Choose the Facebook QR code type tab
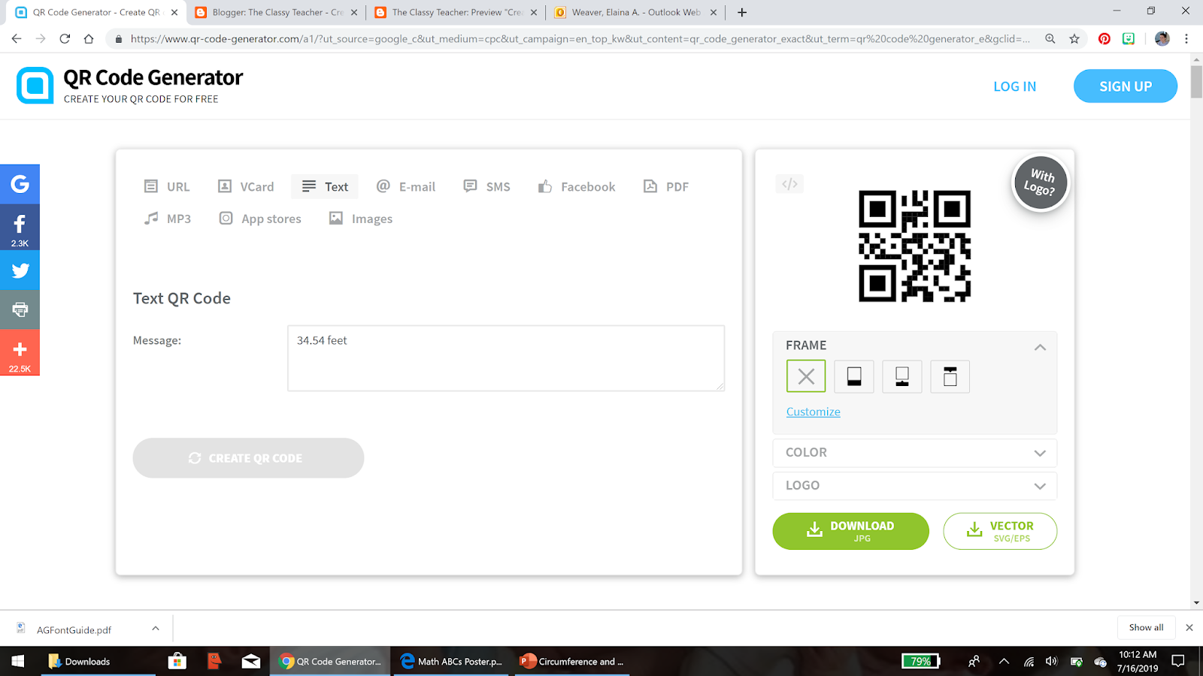The width and height of the screenshot is (1203, 676). [577, 186]
